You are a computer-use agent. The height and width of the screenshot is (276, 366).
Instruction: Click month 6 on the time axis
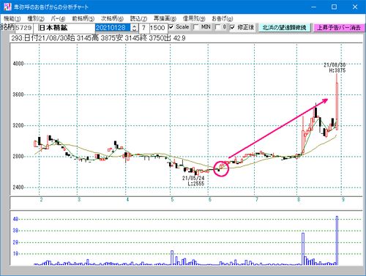click(210, 200)
